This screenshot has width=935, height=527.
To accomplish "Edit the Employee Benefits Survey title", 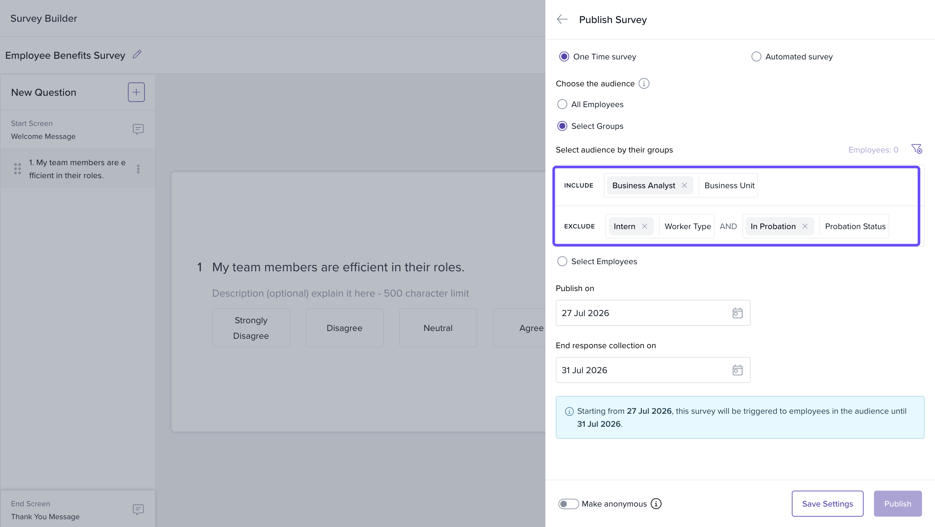I will 137,55.
